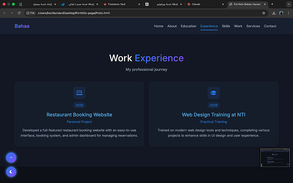The height and width of the screenshot is (183, 293).
Task: Click the browser forward arrow
Action: pos(12,13)
